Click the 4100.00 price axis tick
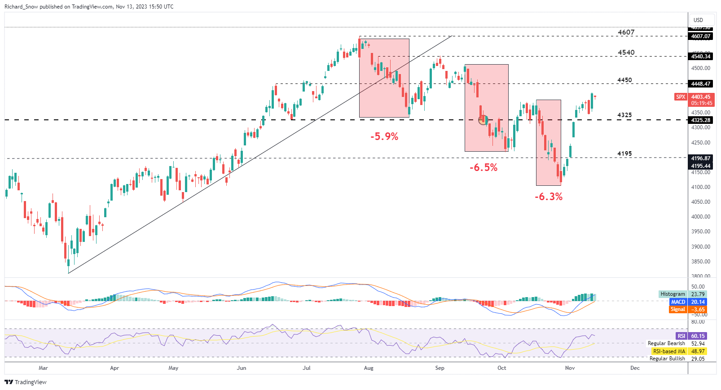This screenshot has width=721, height=390. [701, 187]
